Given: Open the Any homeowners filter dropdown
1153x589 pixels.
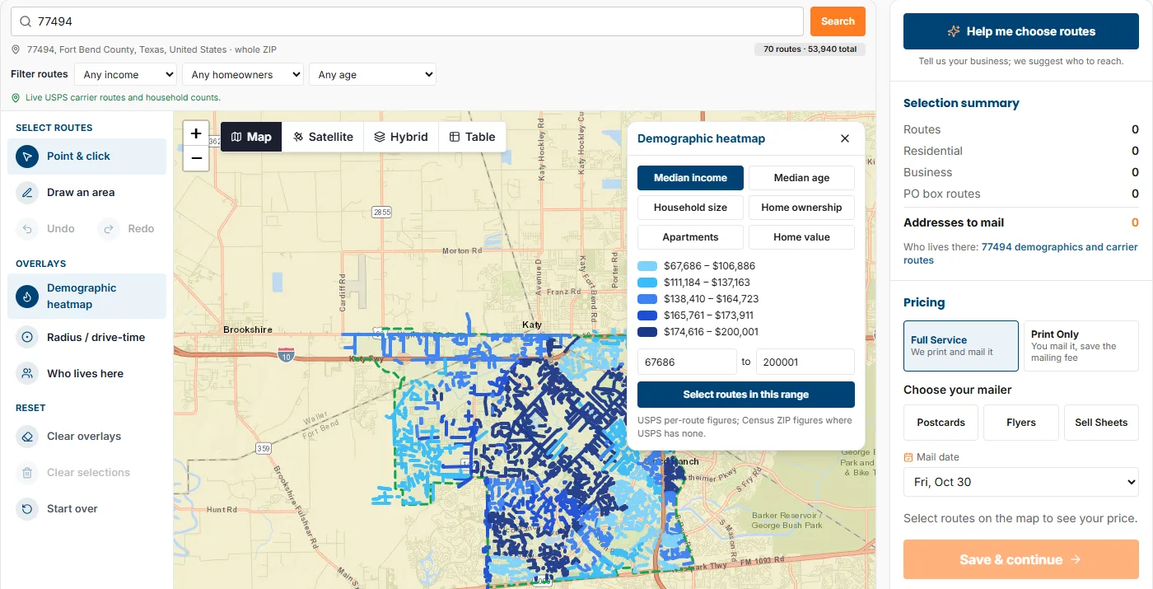Looking at the screenshot, I should pos(243,74).
